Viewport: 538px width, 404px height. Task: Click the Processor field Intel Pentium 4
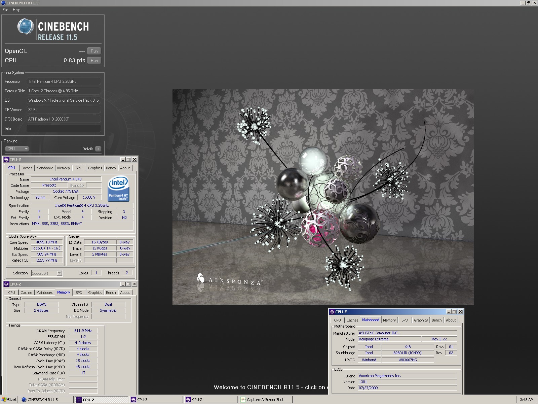pyautogui.click(x=64, y=81)
